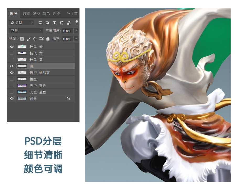Open the Layers panel hamburger menu

(76, 14)
